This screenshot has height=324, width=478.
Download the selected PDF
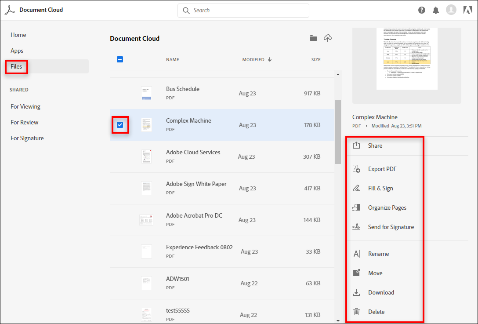click(381, 292)
